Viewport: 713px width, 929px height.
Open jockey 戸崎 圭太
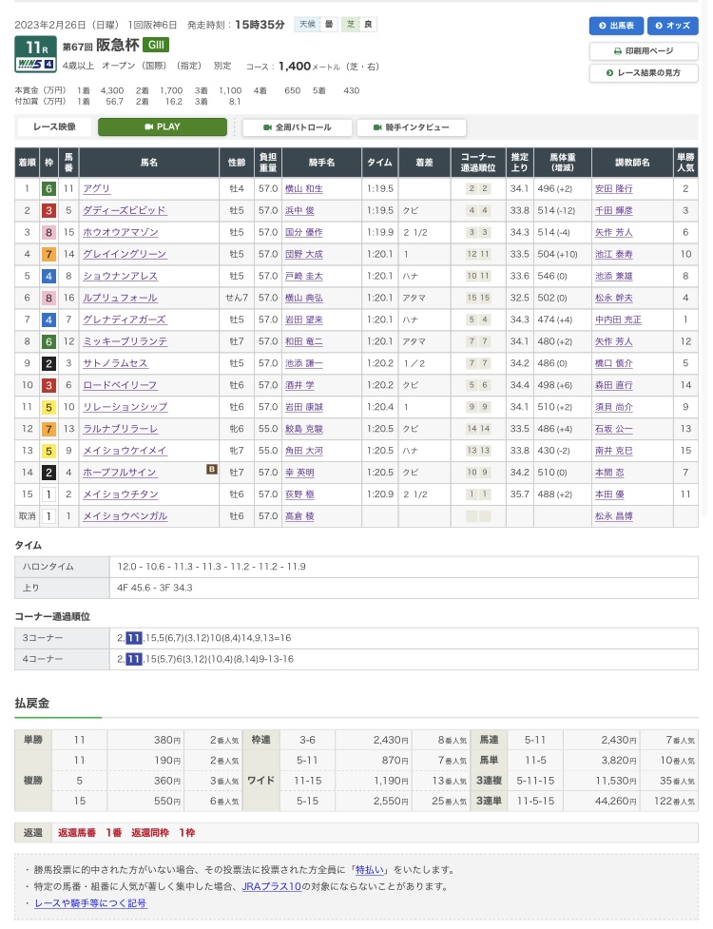coord(304,276)
